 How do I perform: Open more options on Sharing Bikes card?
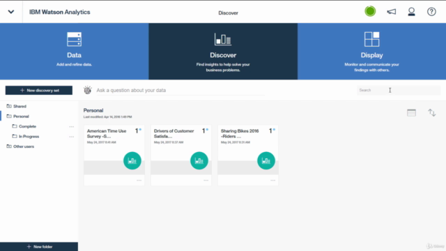272,180
